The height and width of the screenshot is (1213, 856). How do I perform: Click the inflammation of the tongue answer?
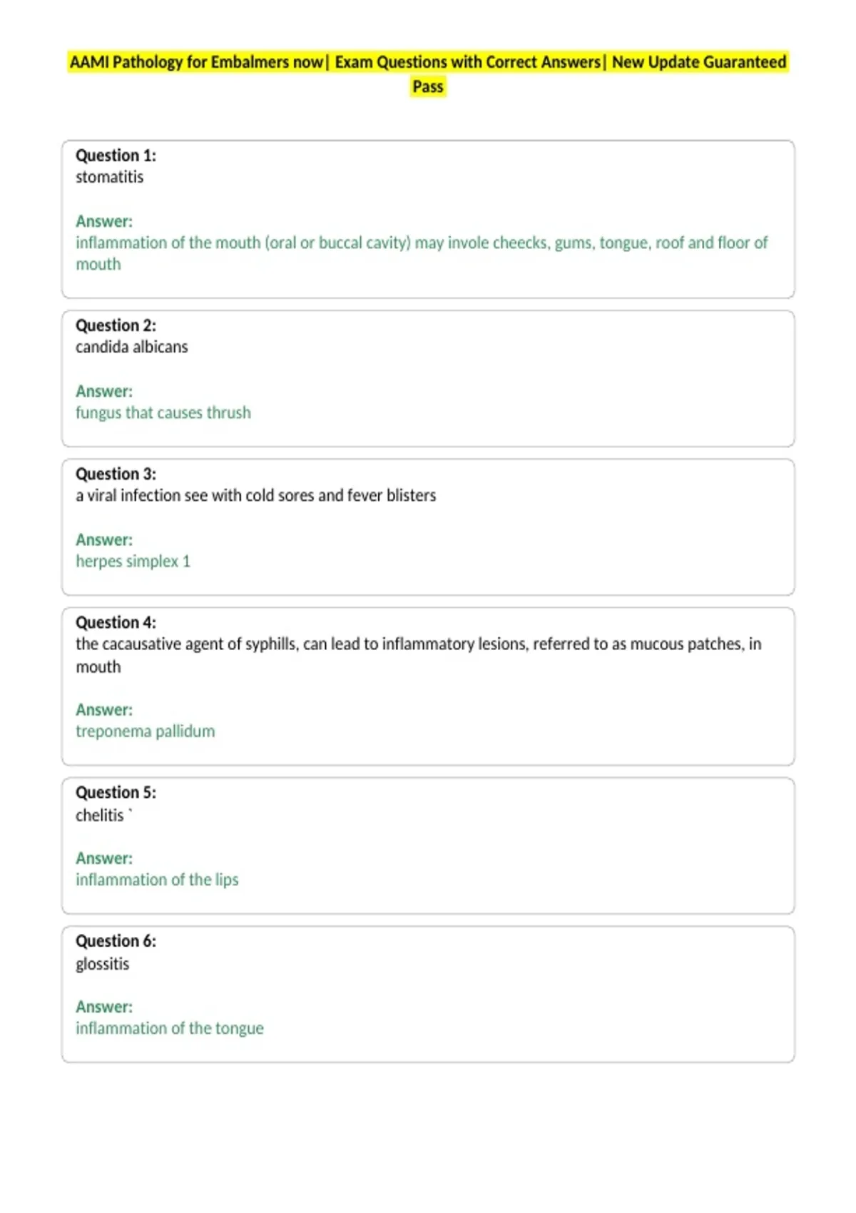pyautogui.click(x=170, y=1028)
